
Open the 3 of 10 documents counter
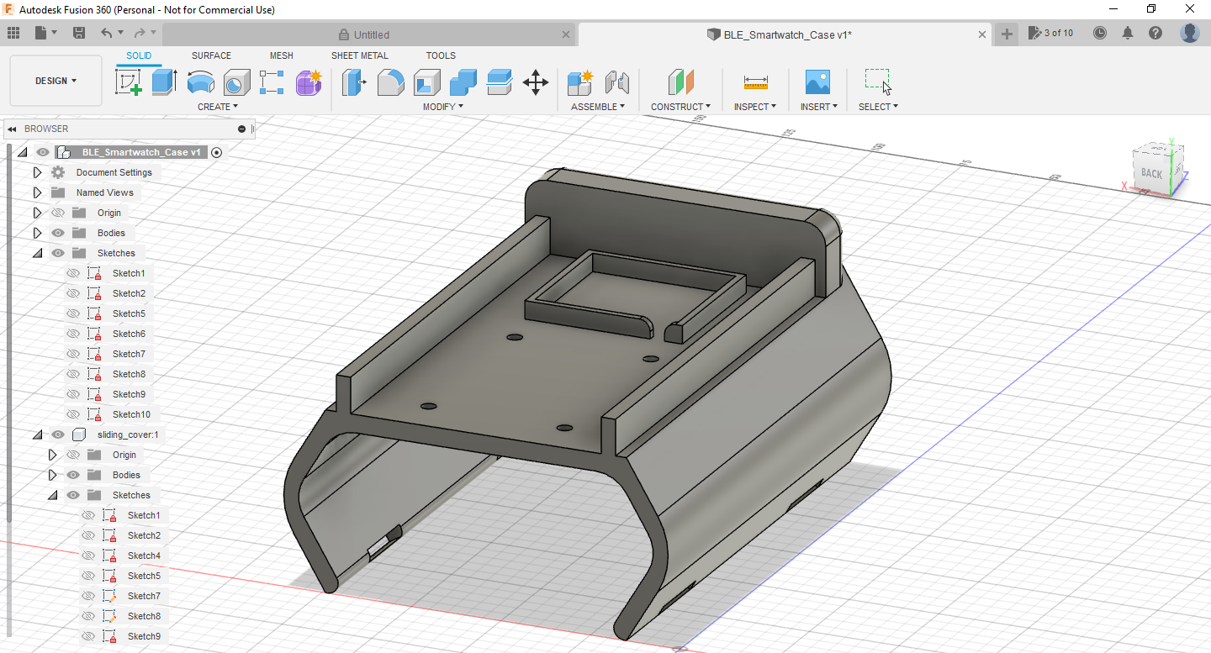click(x=1050, y=33)
